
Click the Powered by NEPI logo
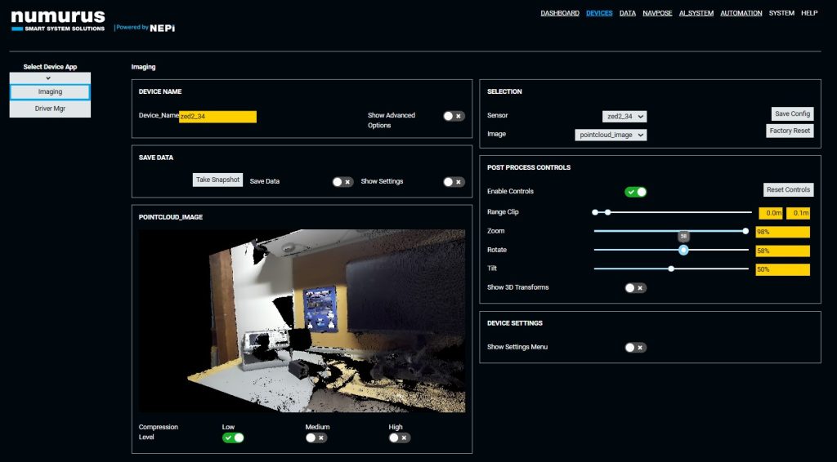coord(145,27)
